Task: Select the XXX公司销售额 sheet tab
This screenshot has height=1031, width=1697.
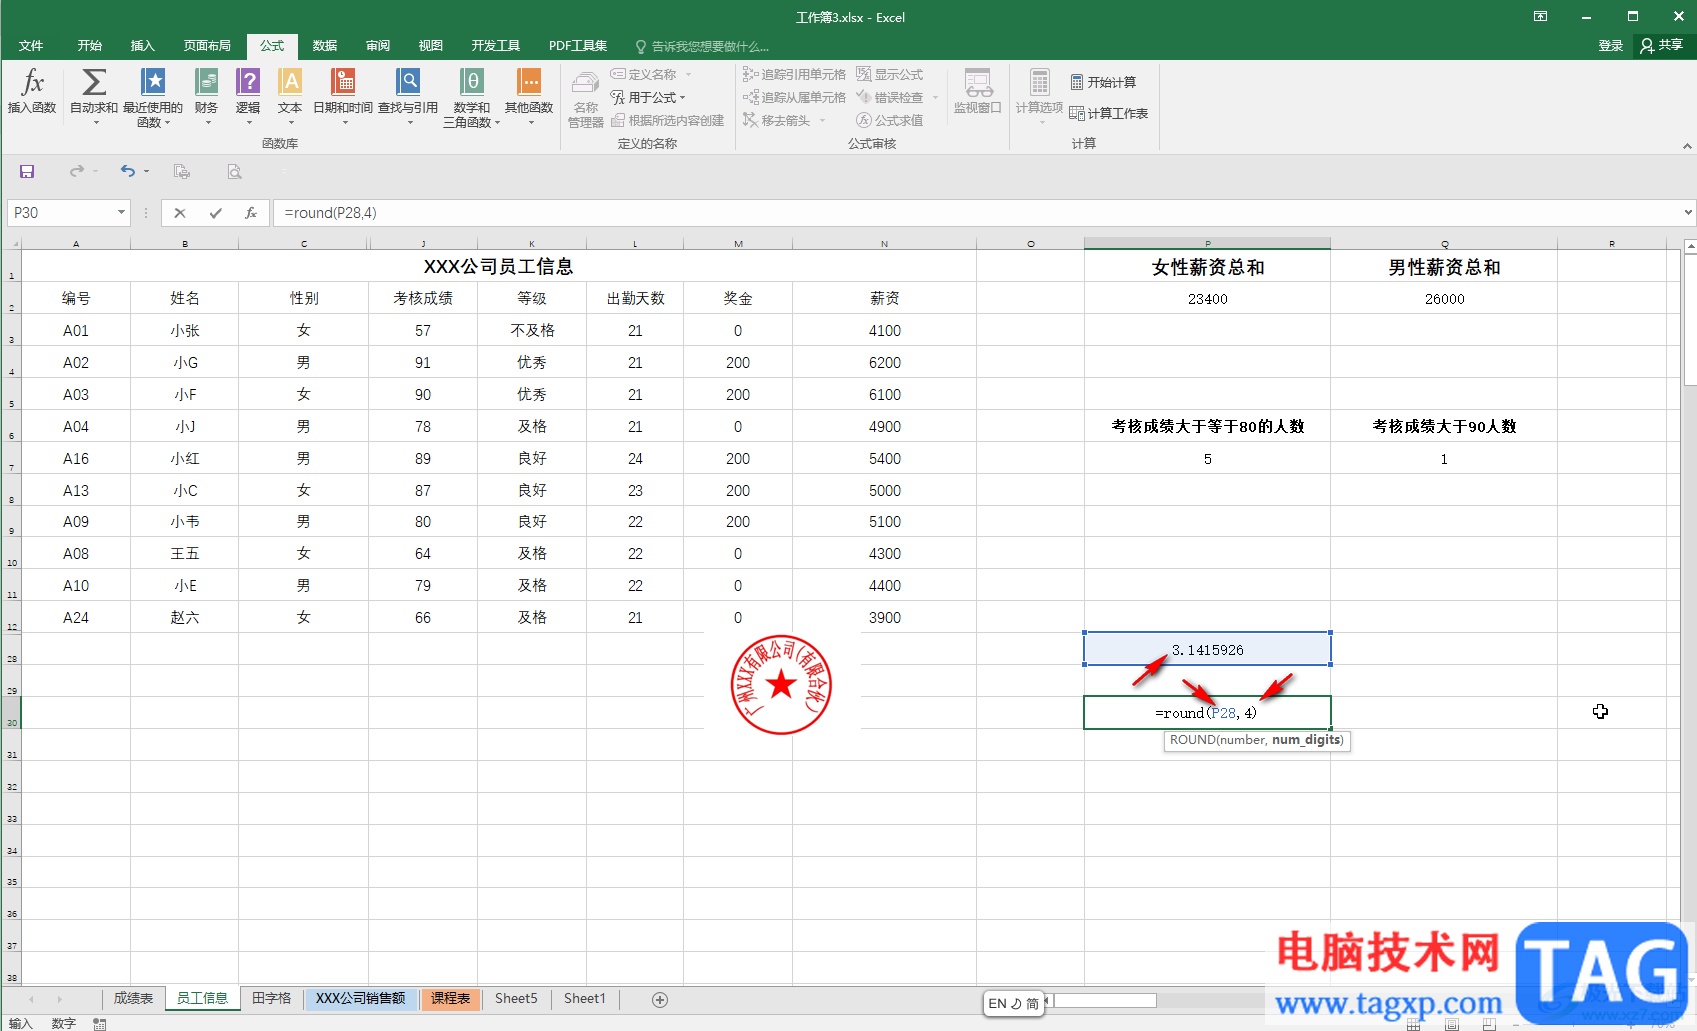Action: click(361, 998)
